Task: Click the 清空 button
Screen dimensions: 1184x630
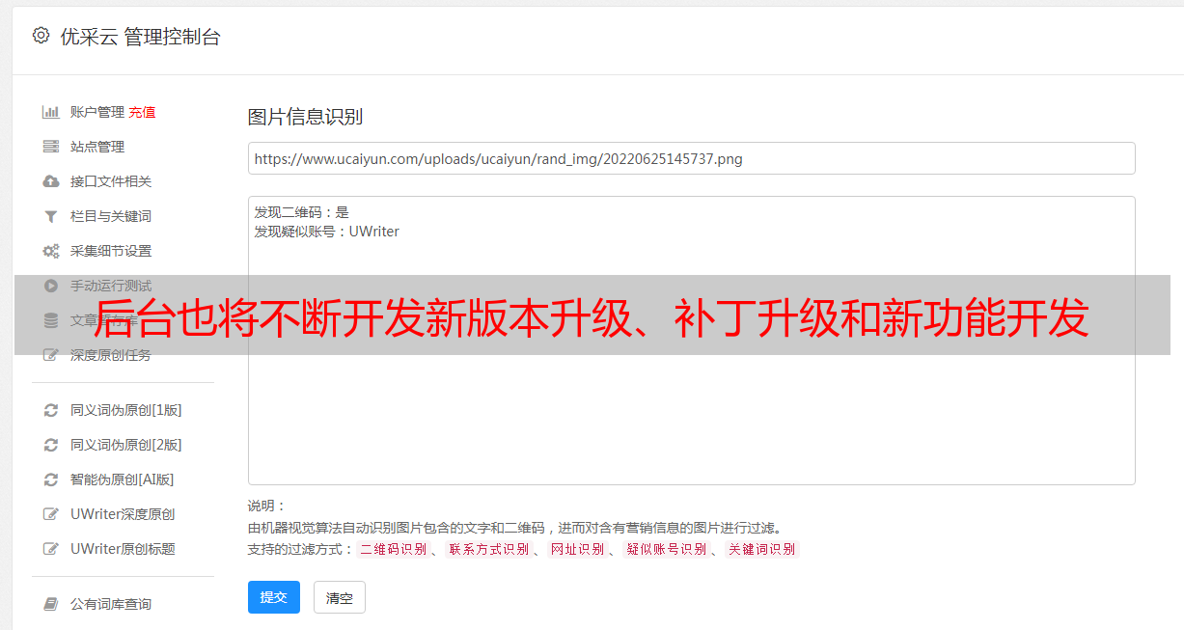Action: pos(340,597)
